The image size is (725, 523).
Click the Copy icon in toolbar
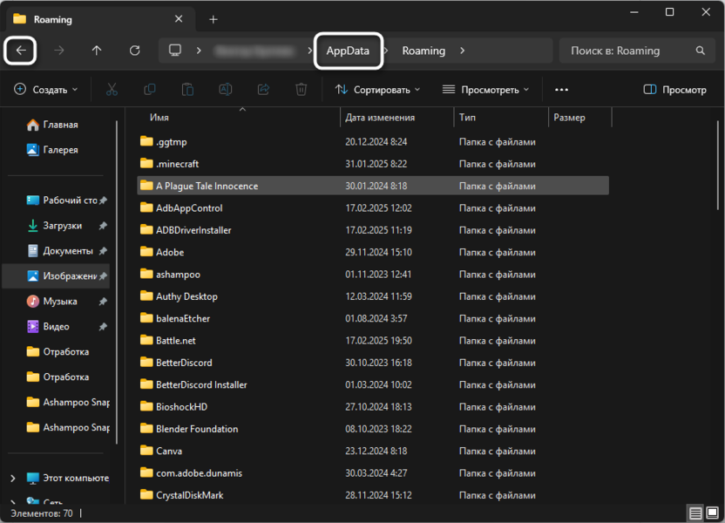pyautogui.click(x=150, y=90)
